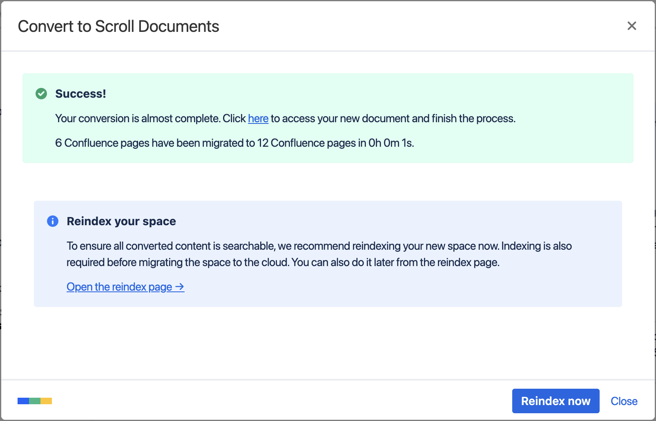Viewport: 656px width, 421px height.
Task: Click the '0h 0m 1s' duration text
Action: click(x=390, y=143)
